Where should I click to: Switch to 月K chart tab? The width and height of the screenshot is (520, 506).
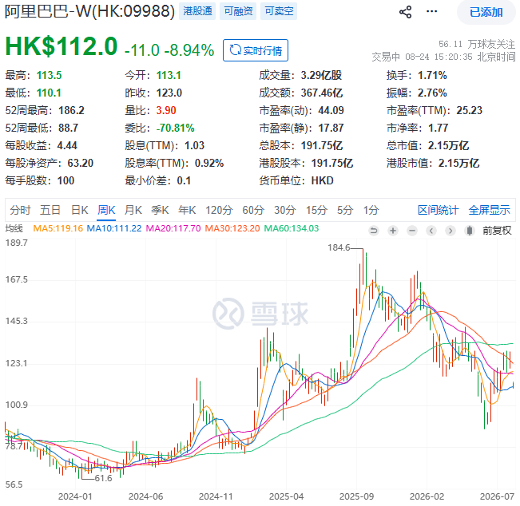133,210
